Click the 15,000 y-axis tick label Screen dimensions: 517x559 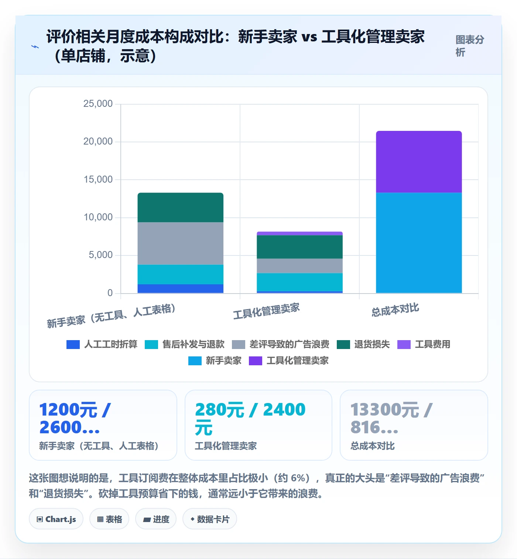pos(98,179)
